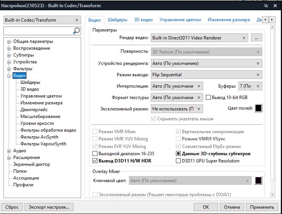Open Интерполяция dropdown
The width and height of the screenshot is (282, 214).
(177, 86)
